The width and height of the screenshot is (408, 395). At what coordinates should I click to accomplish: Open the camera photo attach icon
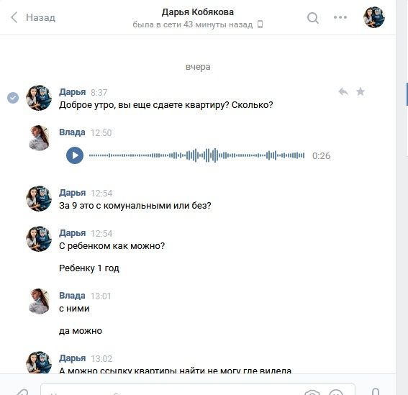point(312,392)
